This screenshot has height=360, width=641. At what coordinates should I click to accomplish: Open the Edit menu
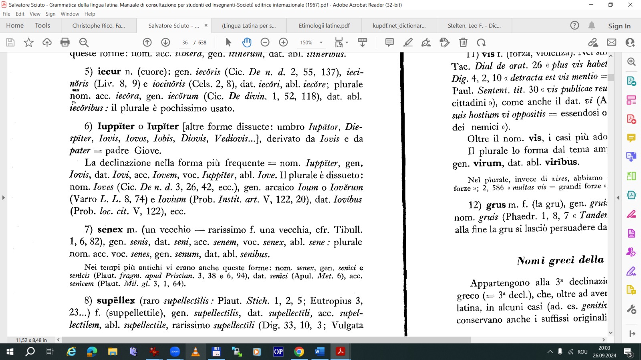coord(20,14)
